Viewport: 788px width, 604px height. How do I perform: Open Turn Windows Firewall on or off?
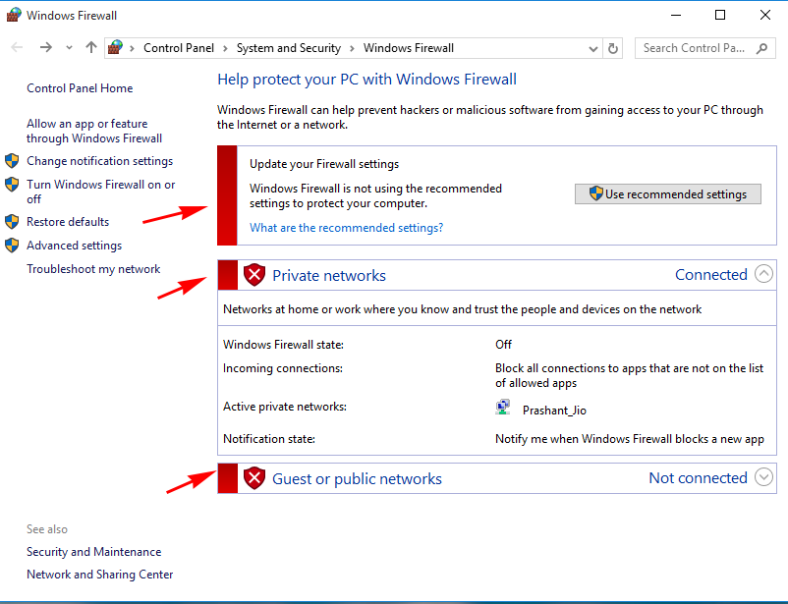click(x=100, y=192)
